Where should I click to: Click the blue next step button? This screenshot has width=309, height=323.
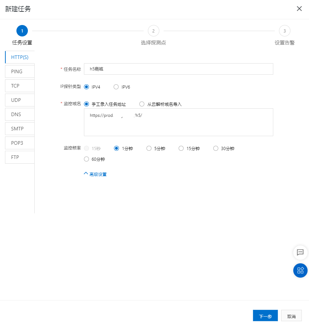pyautogui.click(x=265, y=316)
